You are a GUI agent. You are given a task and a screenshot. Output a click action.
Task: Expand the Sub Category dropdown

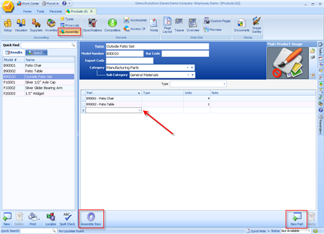click(188, 75)
